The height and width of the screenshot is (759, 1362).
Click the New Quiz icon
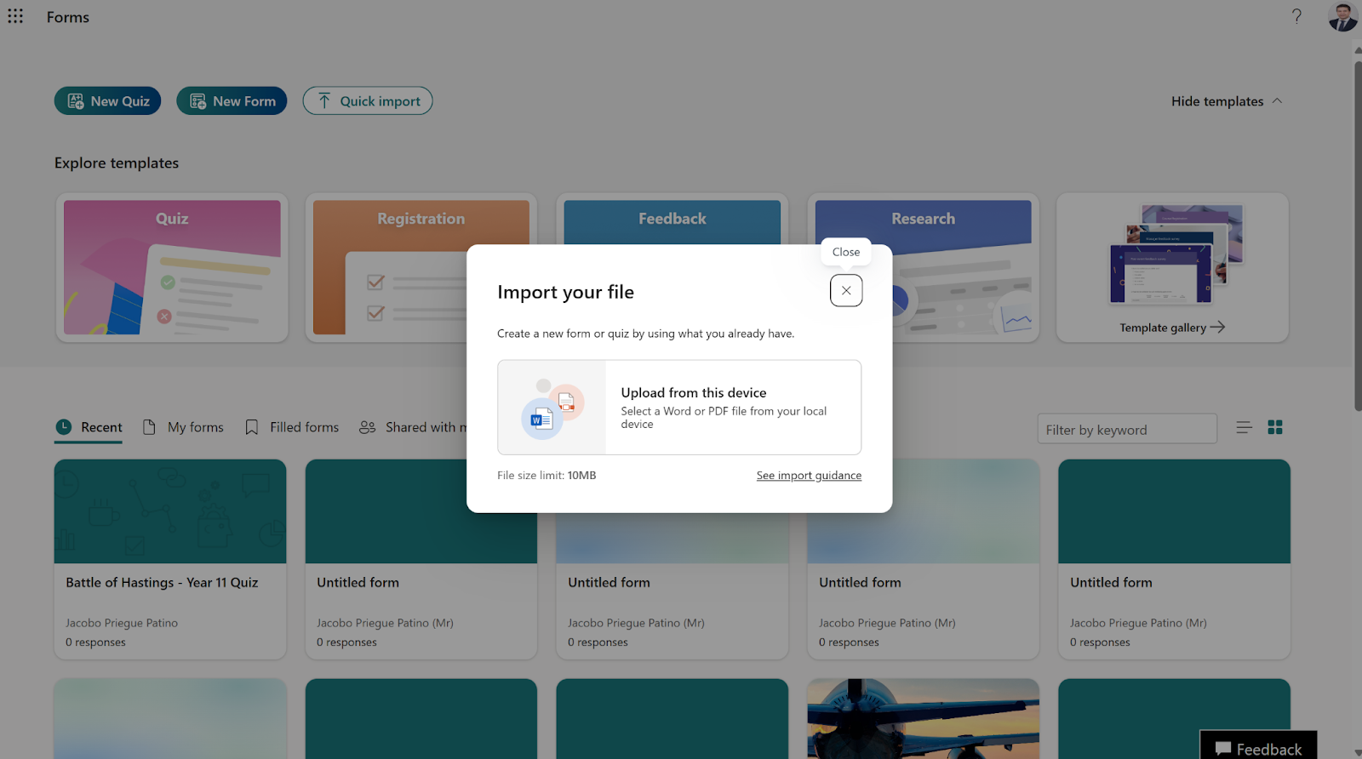76,101
